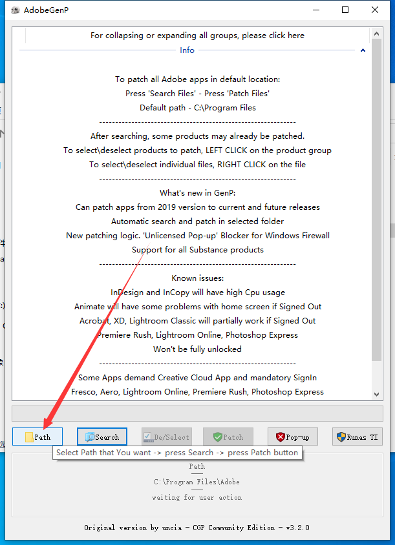
Task: Click 'Automatic search and patch in selected folder'
Action: [x=197, y=221]
